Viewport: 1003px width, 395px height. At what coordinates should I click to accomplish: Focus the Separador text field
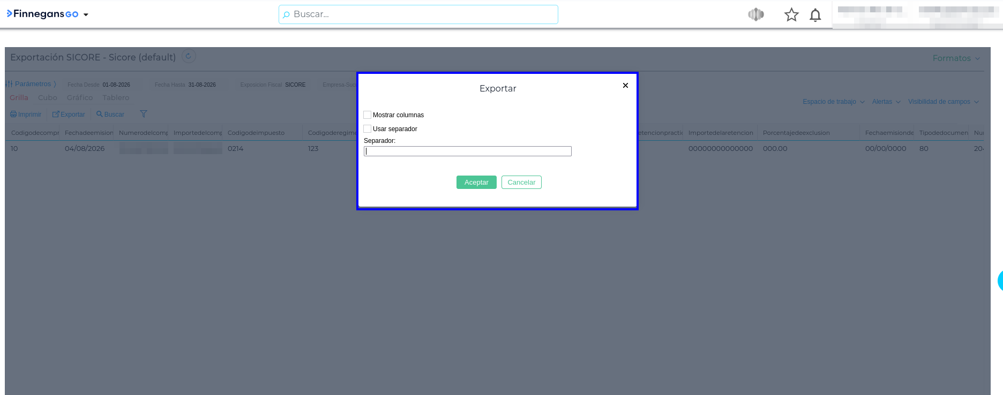468,151
